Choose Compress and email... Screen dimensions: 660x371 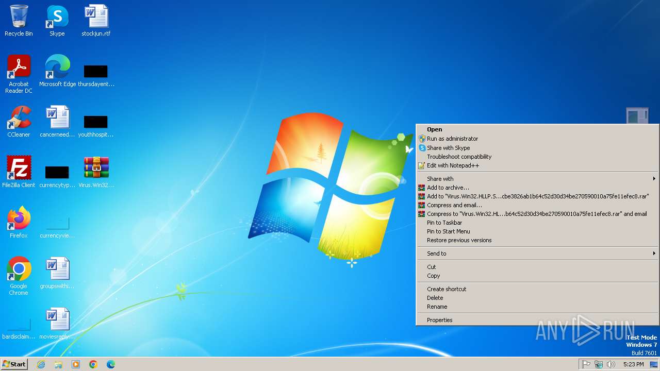click(x=537, y=205)
